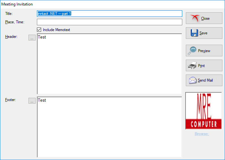Click the floppy disk Save icon

pos(194,33)
